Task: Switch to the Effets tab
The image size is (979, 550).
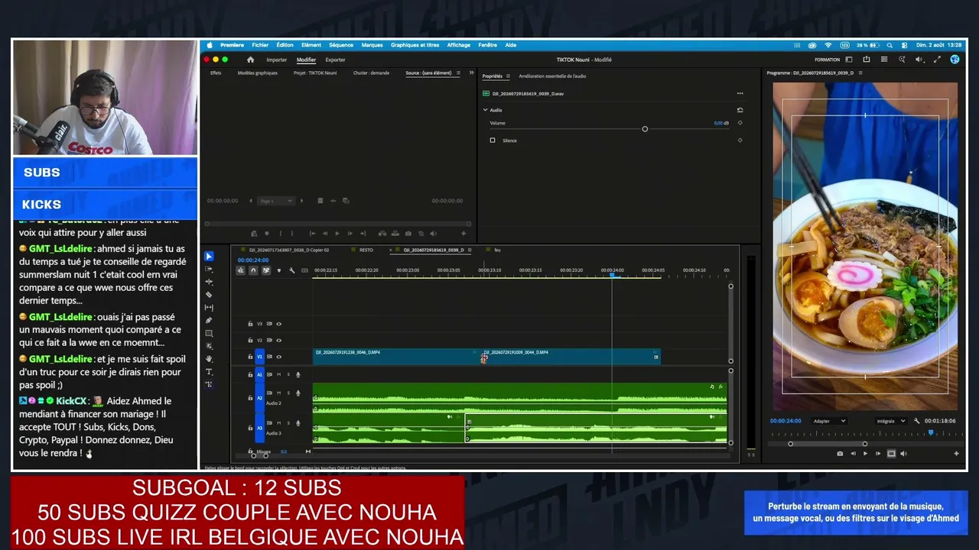Action: (x=216, y=73)
